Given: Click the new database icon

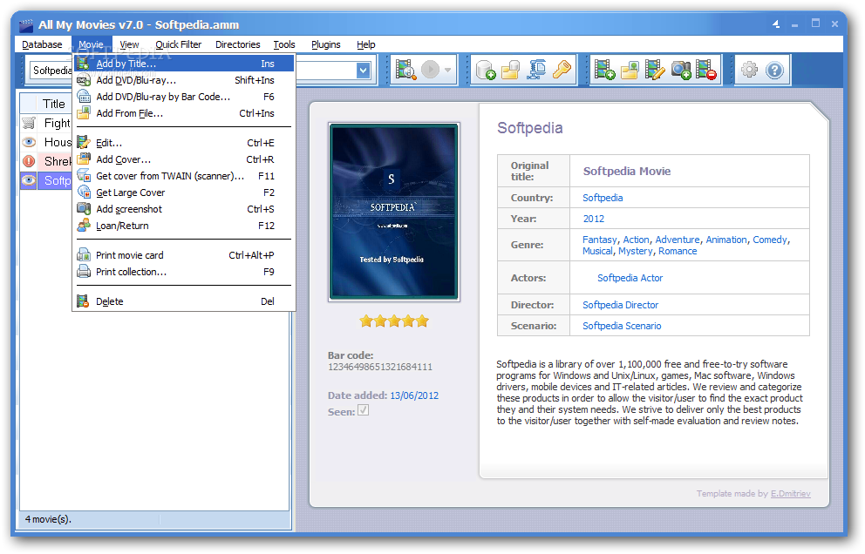Looking at the screenshot, I should coord(486,70).
